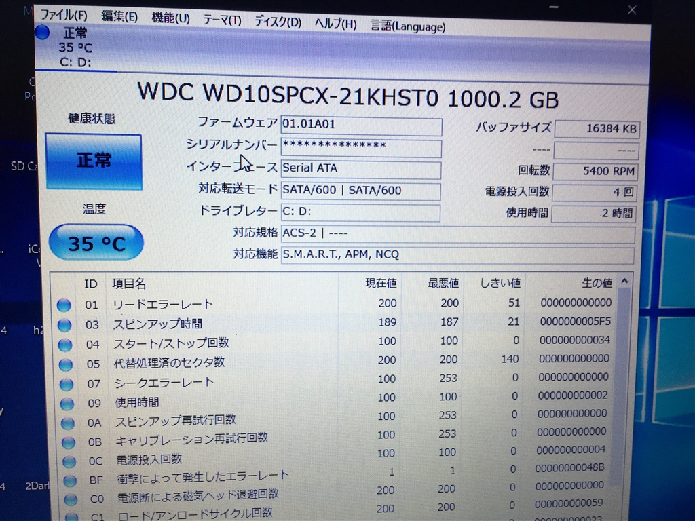The height and width of the screenshot is (521, 695).
Task: Select the リードエラーレート row name
Action: [163, 305]
